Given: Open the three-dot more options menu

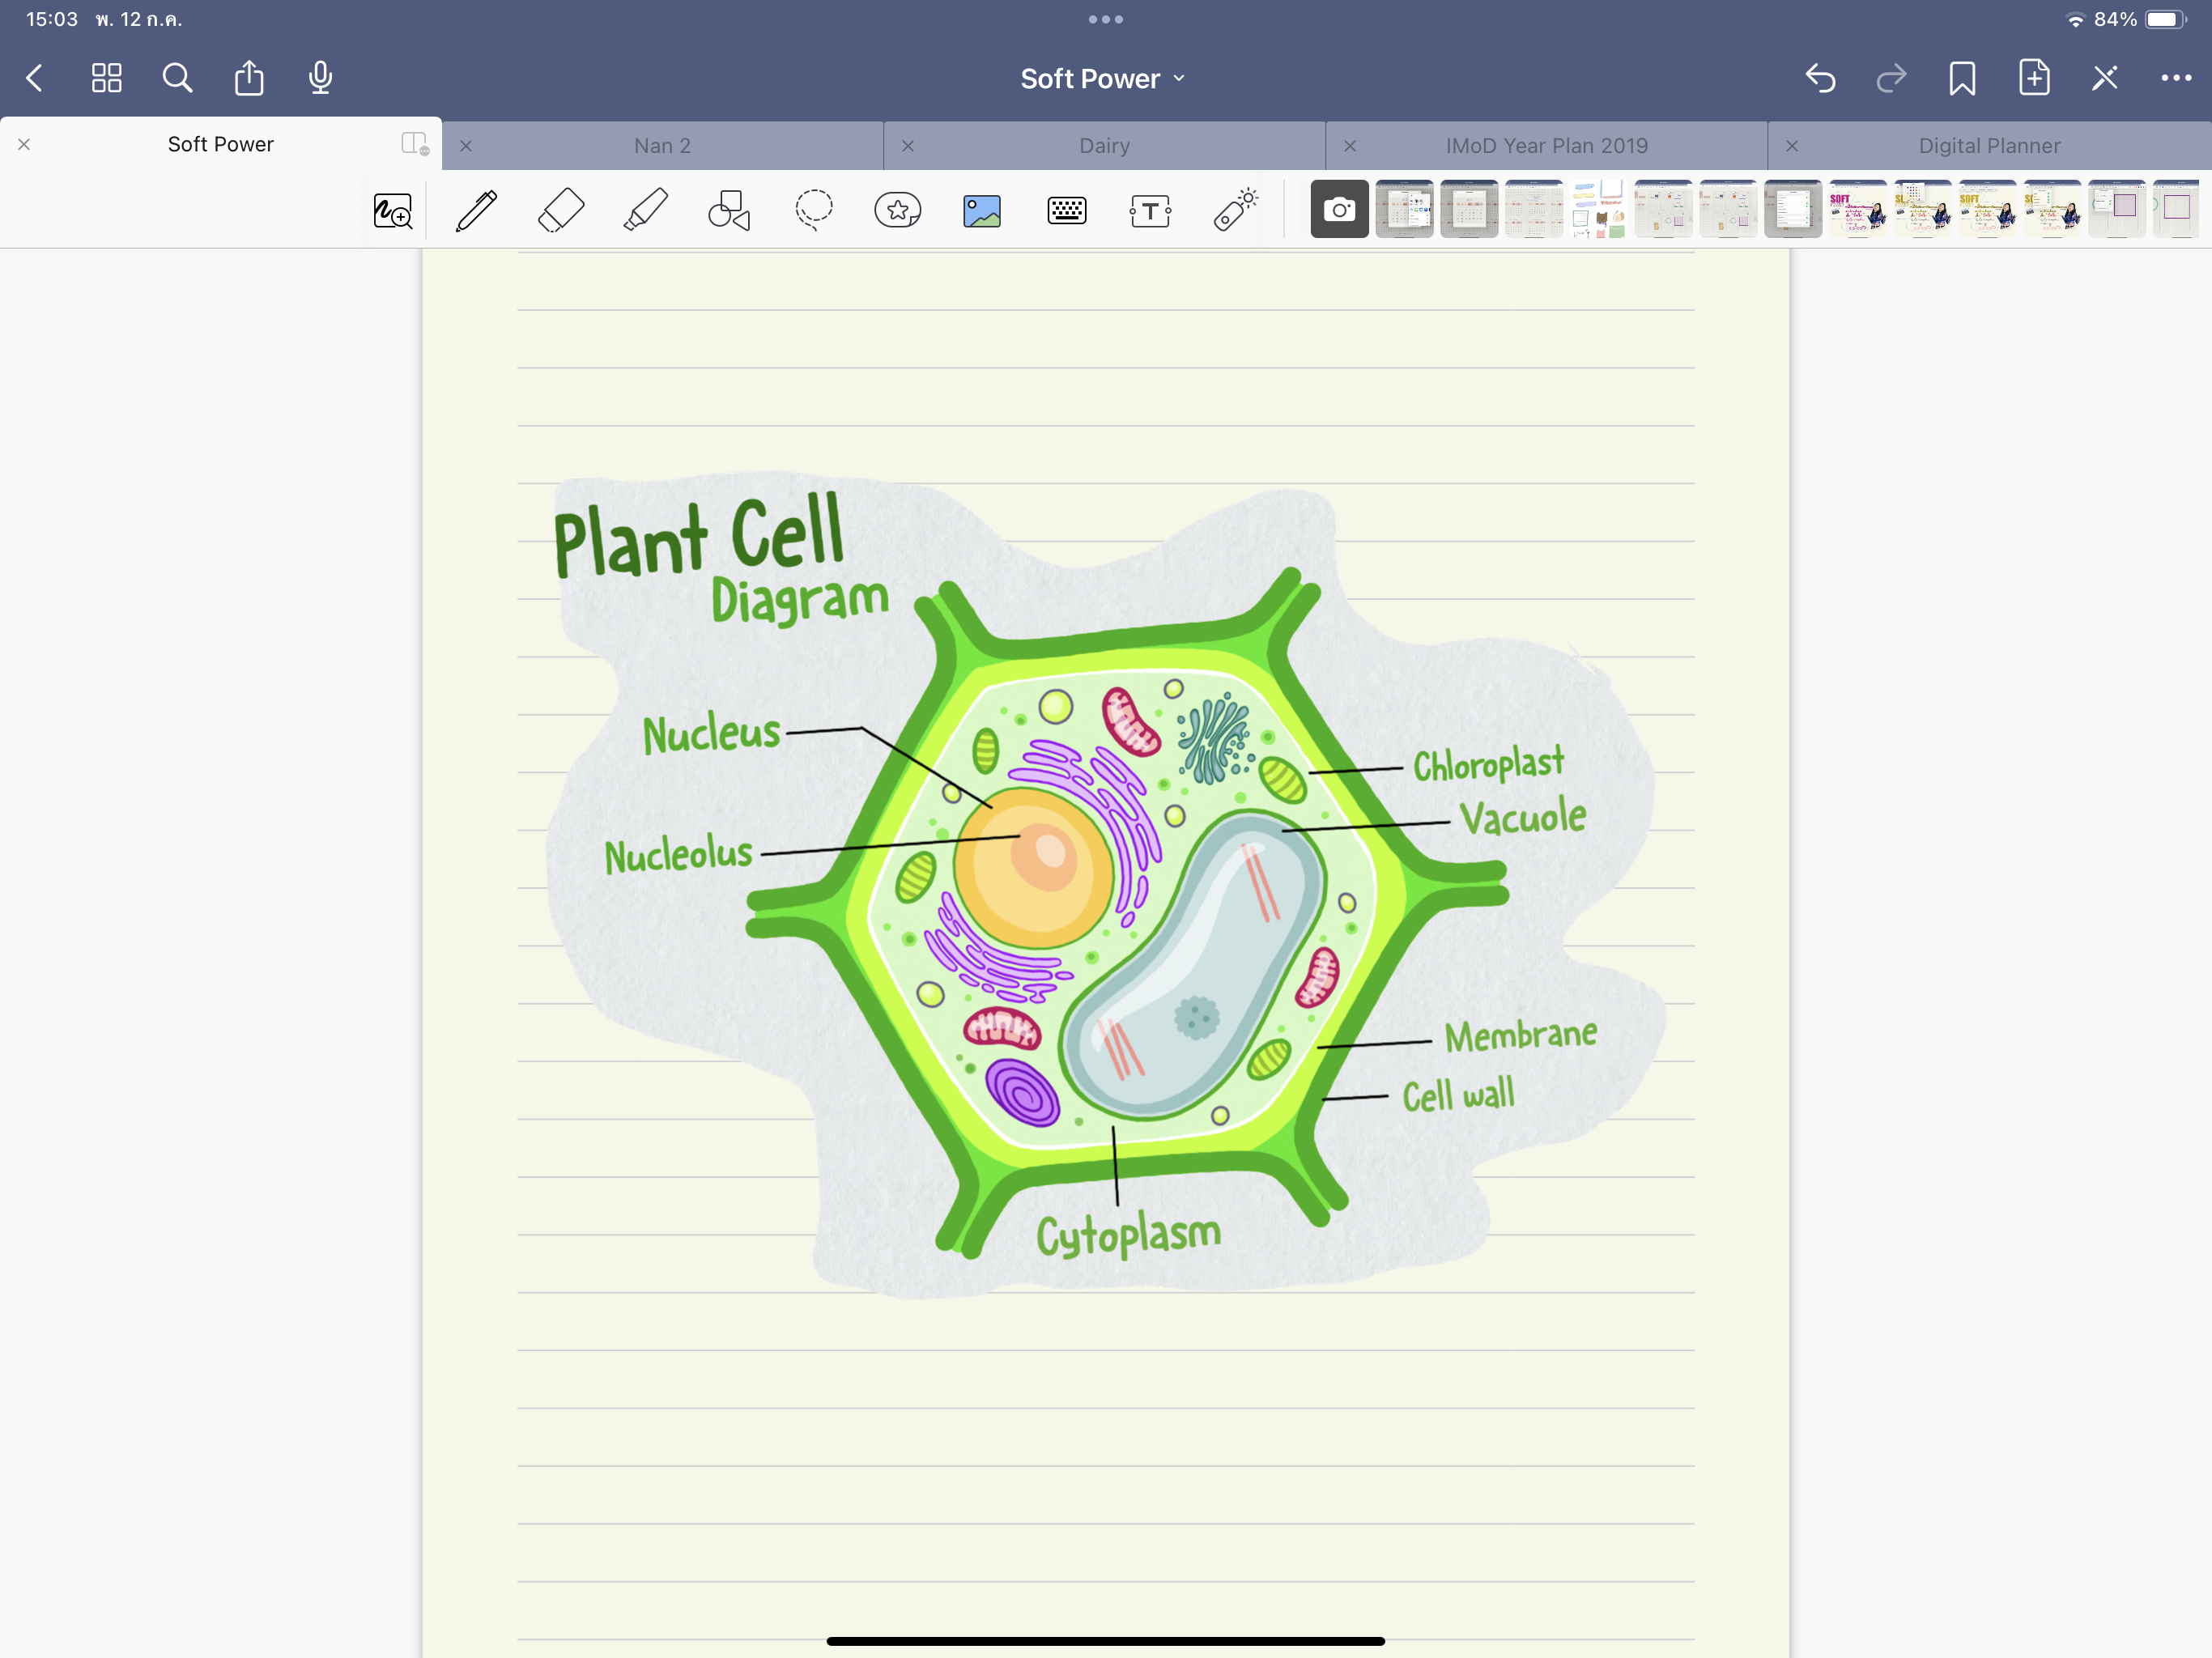Looking at the screenshot, I should (x=2175, y=78).
